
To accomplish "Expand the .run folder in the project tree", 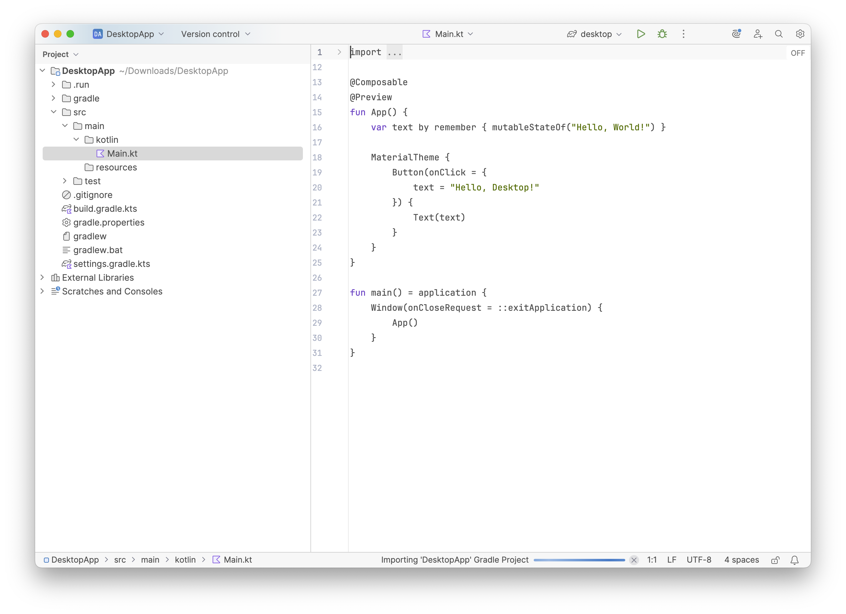I will click(x=53, y=85).
